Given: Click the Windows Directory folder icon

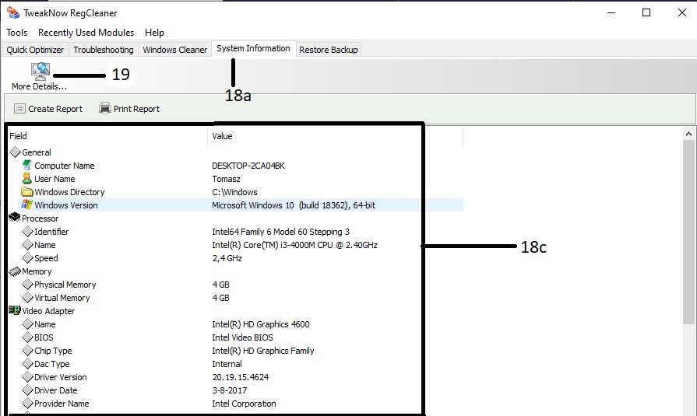Looking at the screenshot, I should [x=27, y=192].
